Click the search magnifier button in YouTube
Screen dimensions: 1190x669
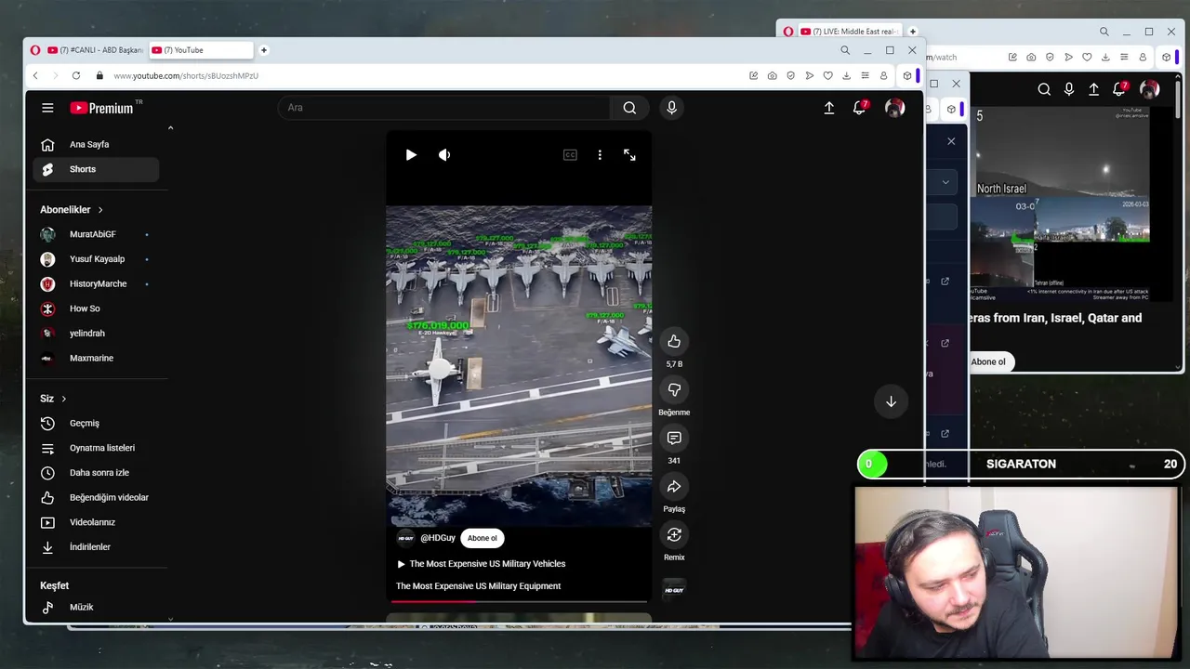[629, 108]
